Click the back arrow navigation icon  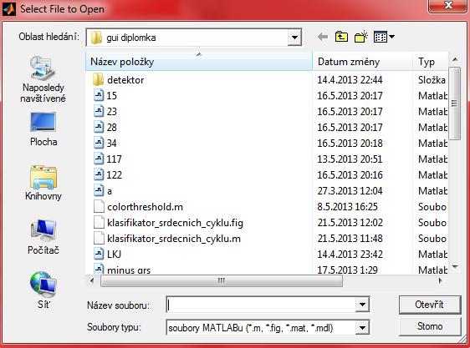coord(323,37)
